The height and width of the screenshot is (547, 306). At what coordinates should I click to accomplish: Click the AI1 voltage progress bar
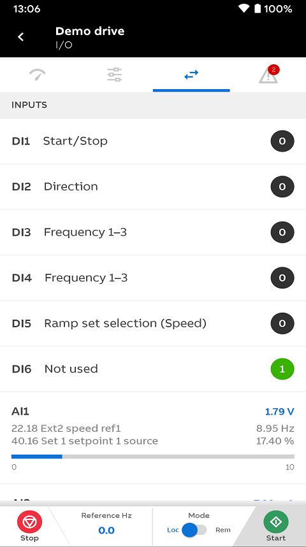pos(153,457)
